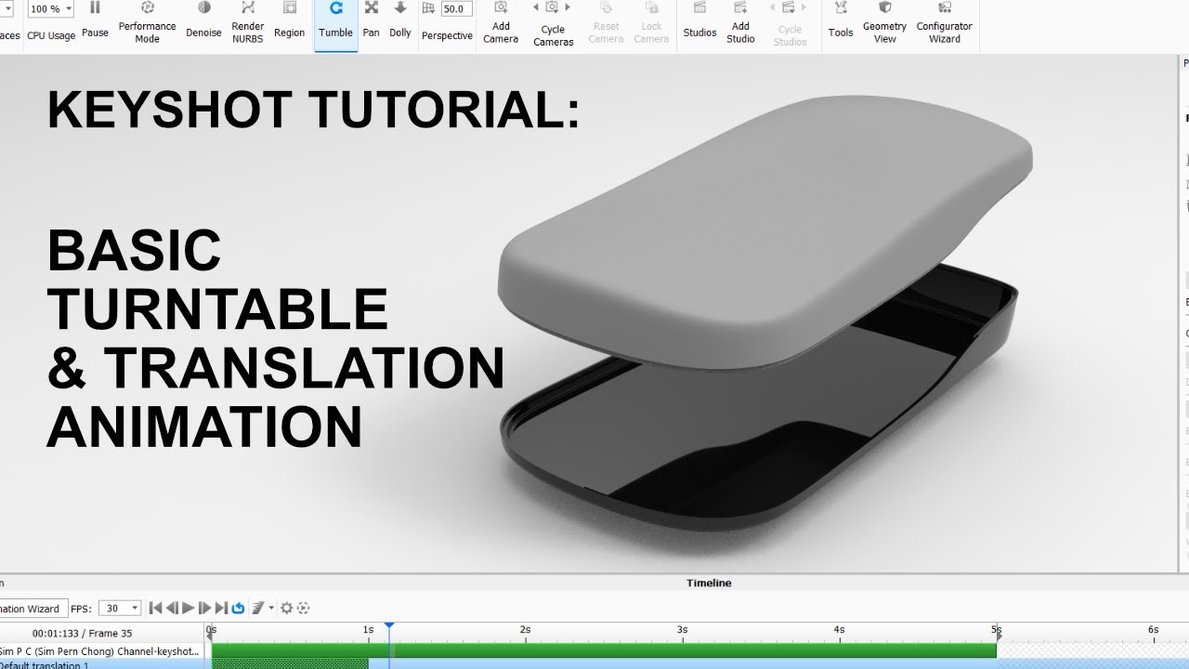Screen dimensions: 1189x669
Task: Toggle Render NURBS
Action: 248,22
